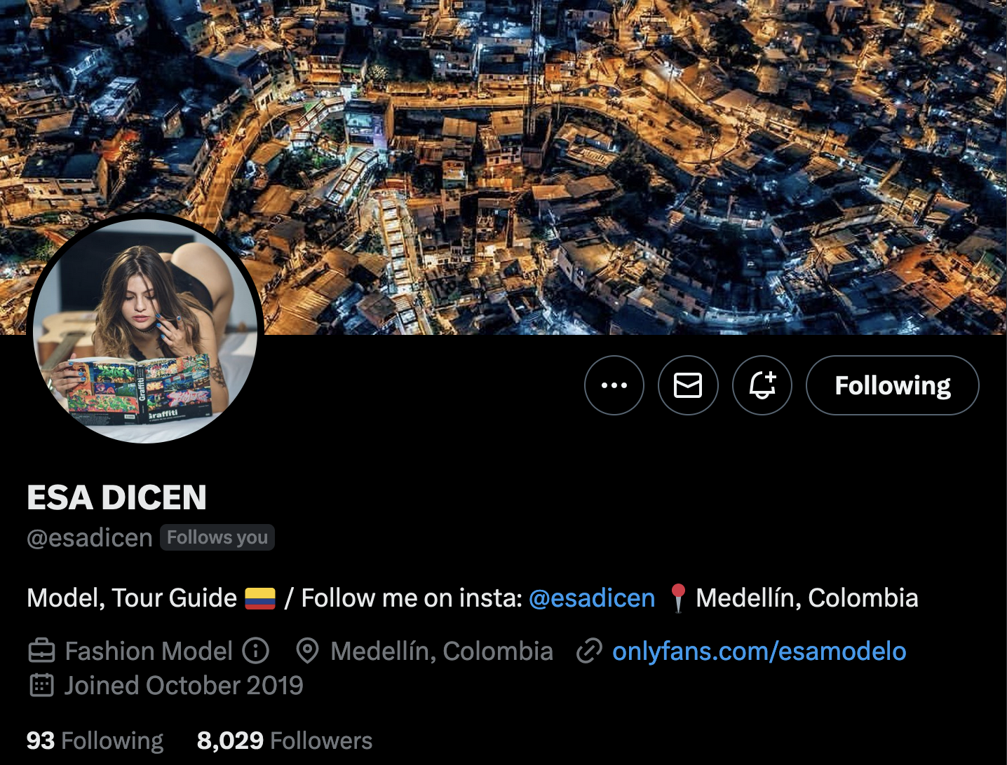Click the briefcase professional category icon

[41, 651]
